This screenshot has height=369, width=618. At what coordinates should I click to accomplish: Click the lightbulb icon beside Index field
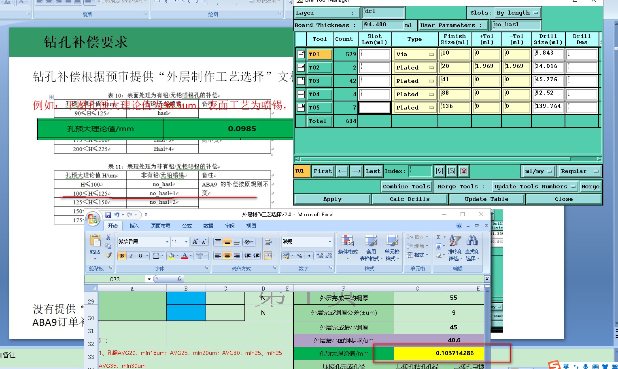pyautogui.click(x=440, y=171)
